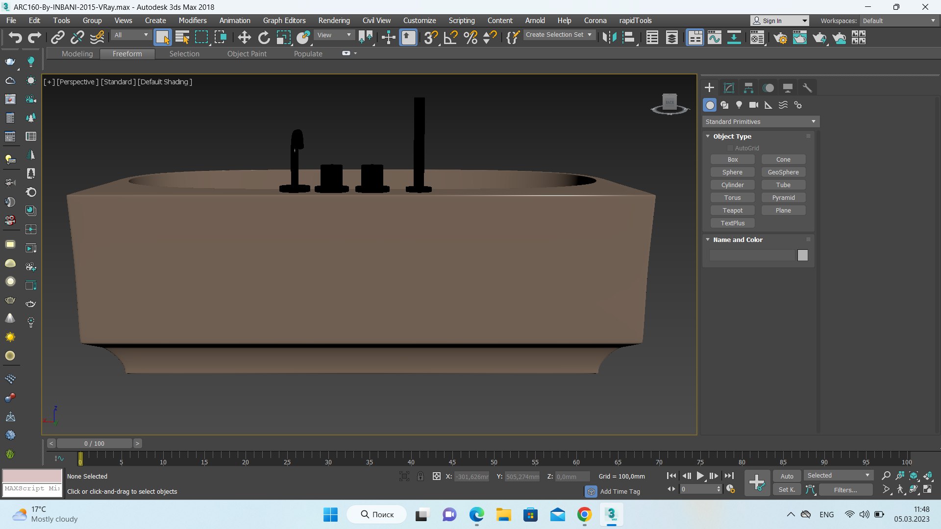
Task: Click the Redo arrow icon
Action: pos(34,37)
